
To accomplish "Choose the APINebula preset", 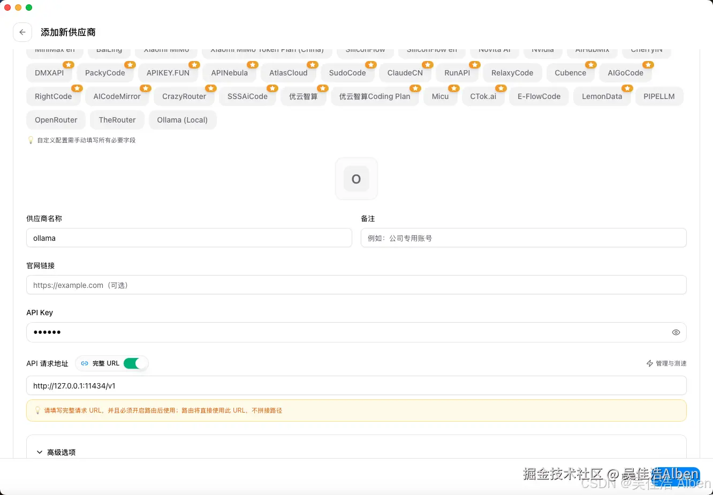I will pos(229,73).
